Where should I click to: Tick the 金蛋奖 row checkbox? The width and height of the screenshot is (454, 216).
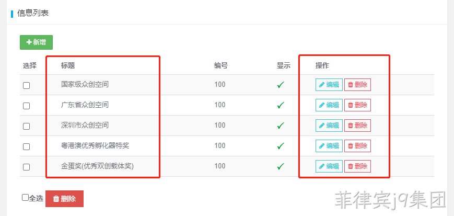(26, 167)
